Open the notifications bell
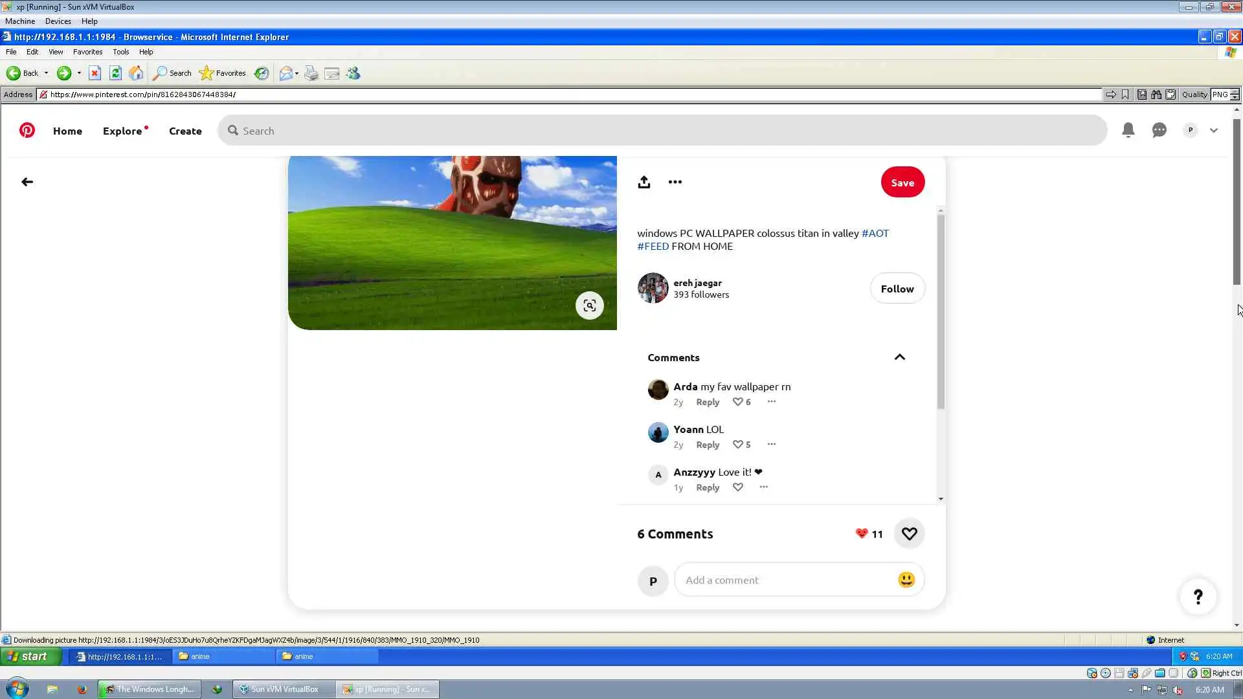 [x=1128, y=130]
